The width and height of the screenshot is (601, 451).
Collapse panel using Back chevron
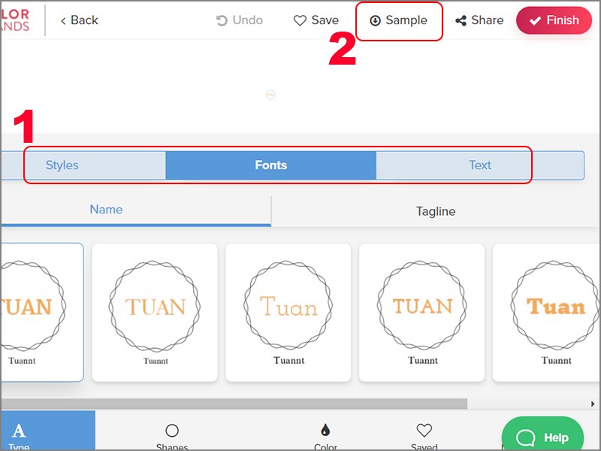[63, 20]
